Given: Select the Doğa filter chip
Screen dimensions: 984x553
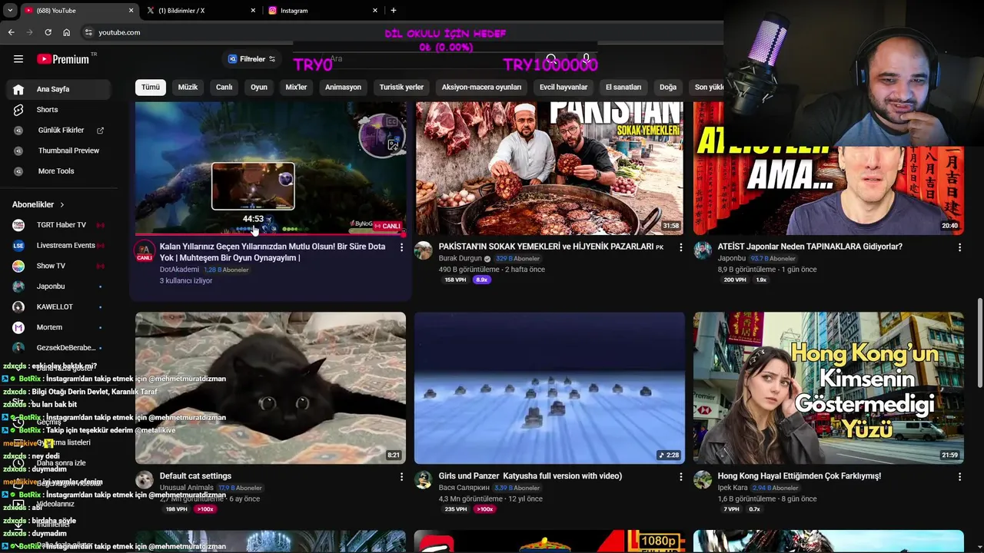Looking at the screenshot, I should (668, 88).
